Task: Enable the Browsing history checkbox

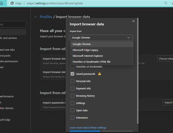Action: click(x=72, y=96)
